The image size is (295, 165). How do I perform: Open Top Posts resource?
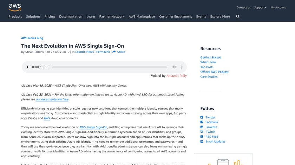(207, 67)
